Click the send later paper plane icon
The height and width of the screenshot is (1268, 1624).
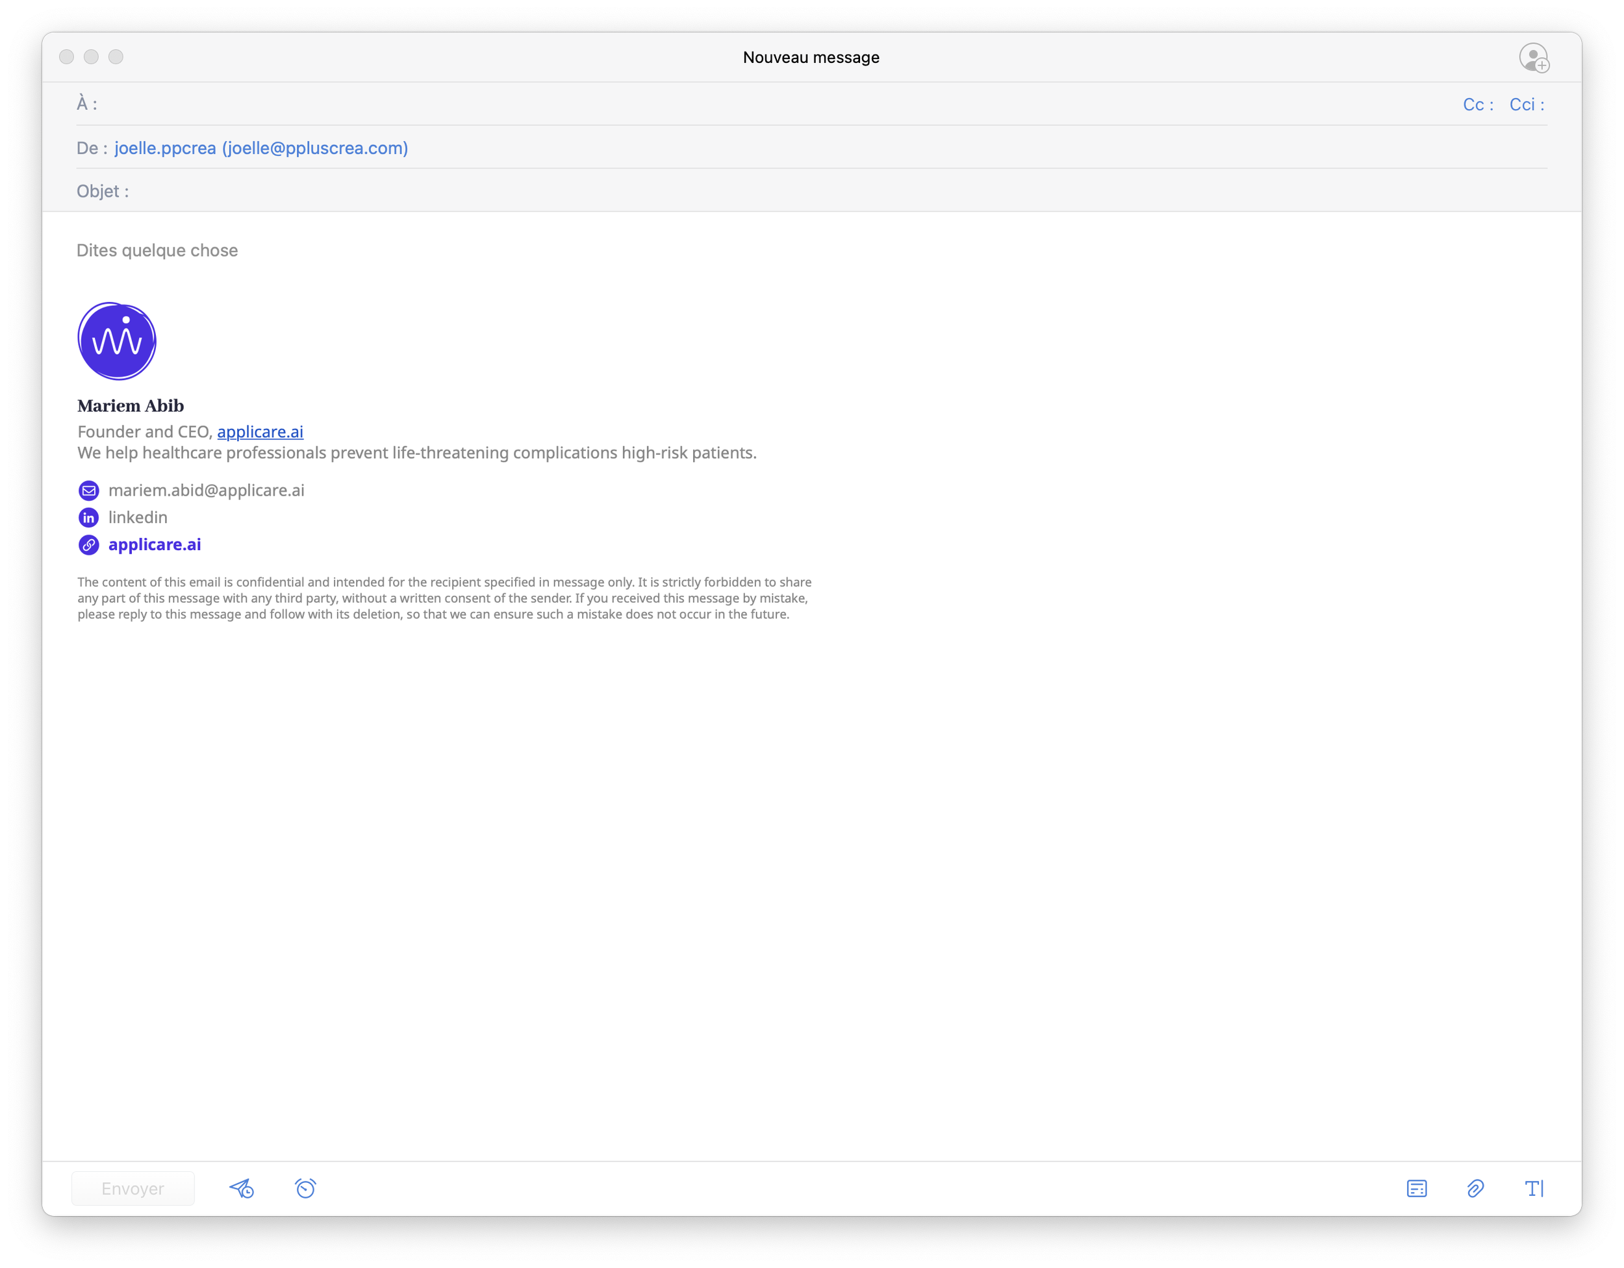(242, 1187)
